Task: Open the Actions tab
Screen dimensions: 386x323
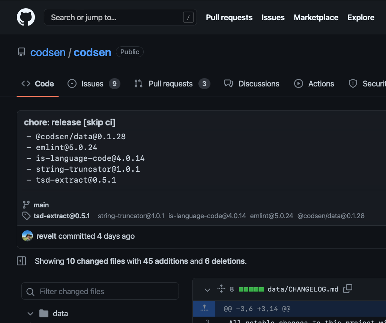Action: (314, 84)
